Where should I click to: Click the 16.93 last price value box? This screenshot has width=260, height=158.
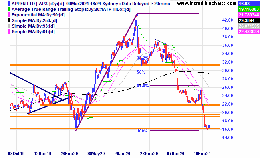249,4
